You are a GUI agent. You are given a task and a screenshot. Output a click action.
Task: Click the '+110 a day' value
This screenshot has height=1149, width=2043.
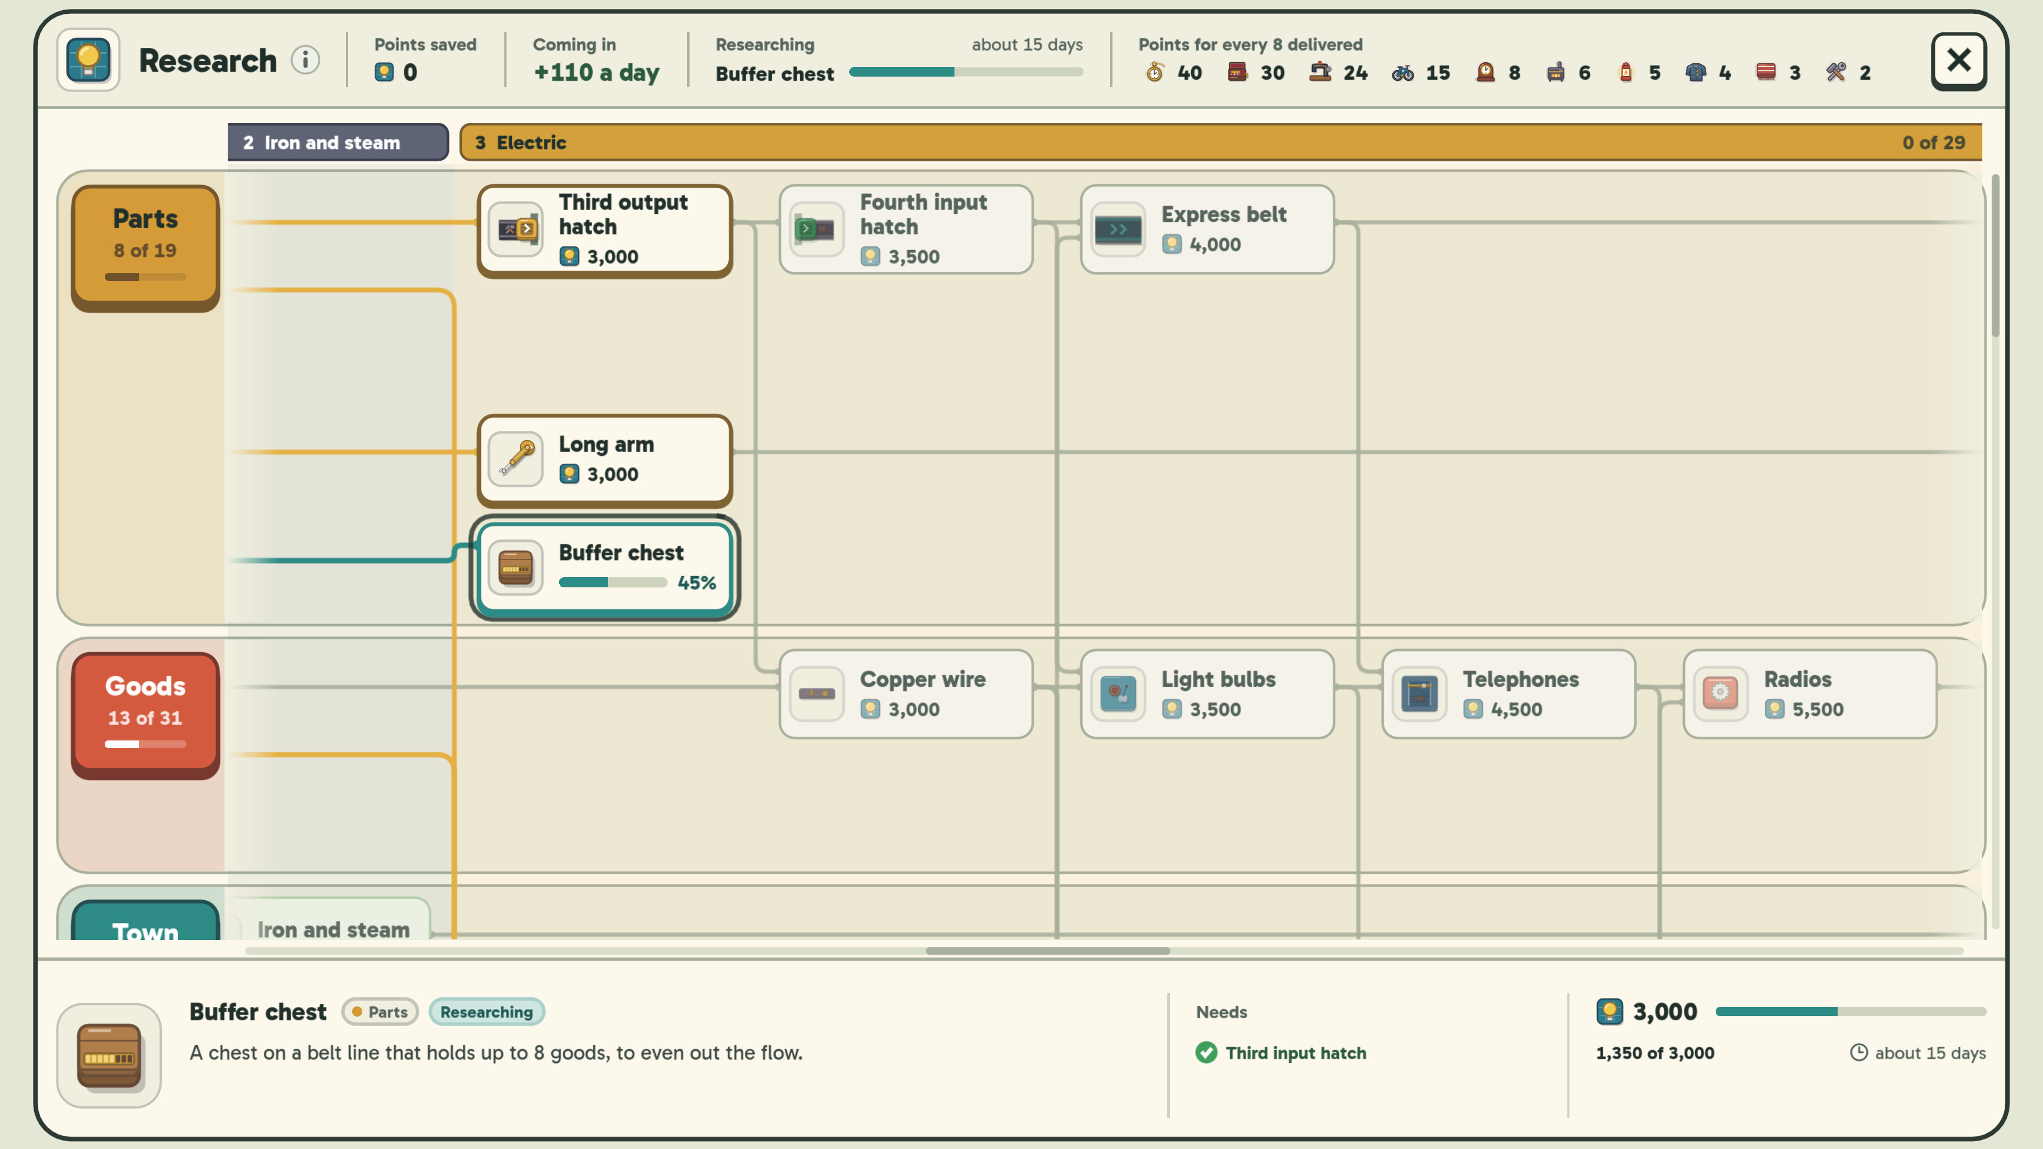pos(596,73)
